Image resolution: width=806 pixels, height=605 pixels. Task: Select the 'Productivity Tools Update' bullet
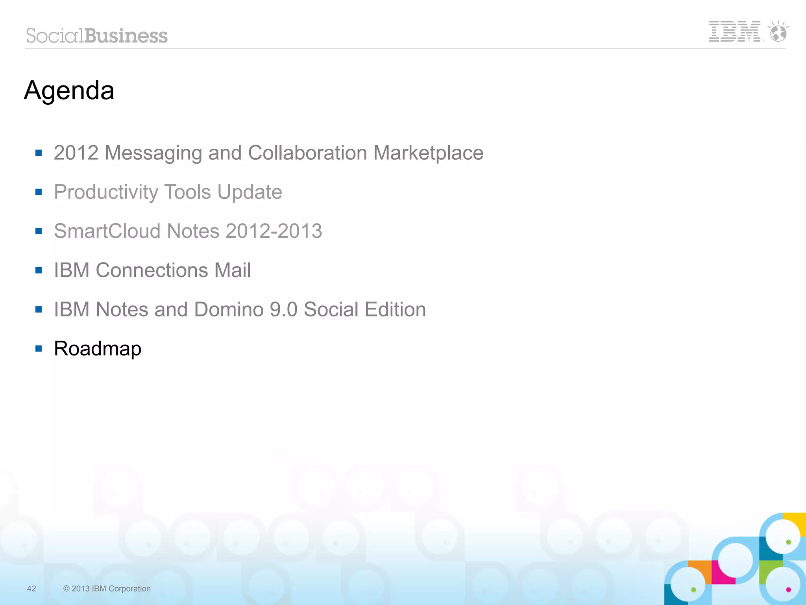[168, 192]
